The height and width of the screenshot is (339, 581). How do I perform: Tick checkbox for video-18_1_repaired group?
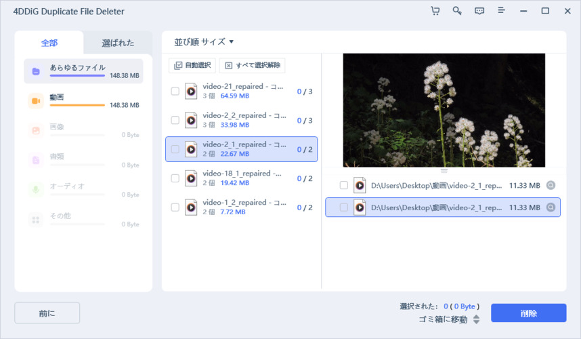tap(175, 178)
